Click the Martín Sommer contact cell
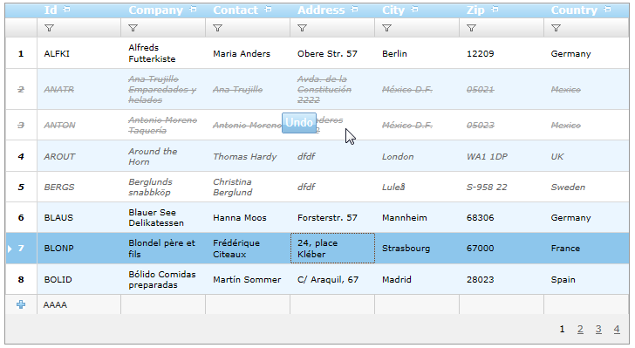Screen dimensions: 635x348 248,280
